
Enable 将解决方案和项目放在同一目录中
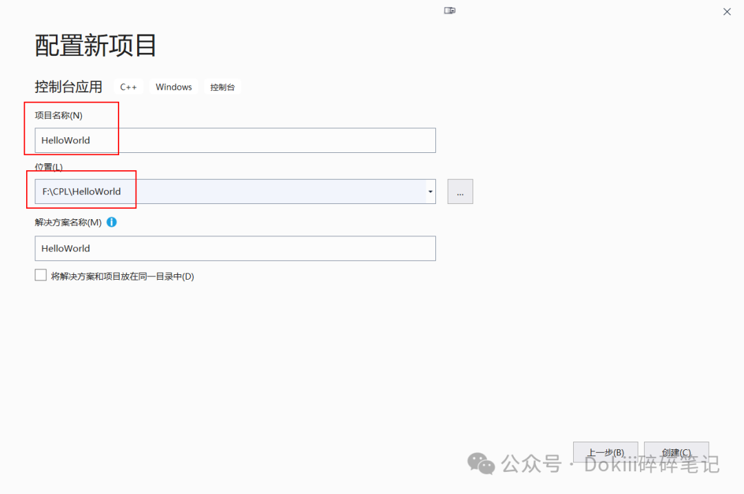click(41, 274)
